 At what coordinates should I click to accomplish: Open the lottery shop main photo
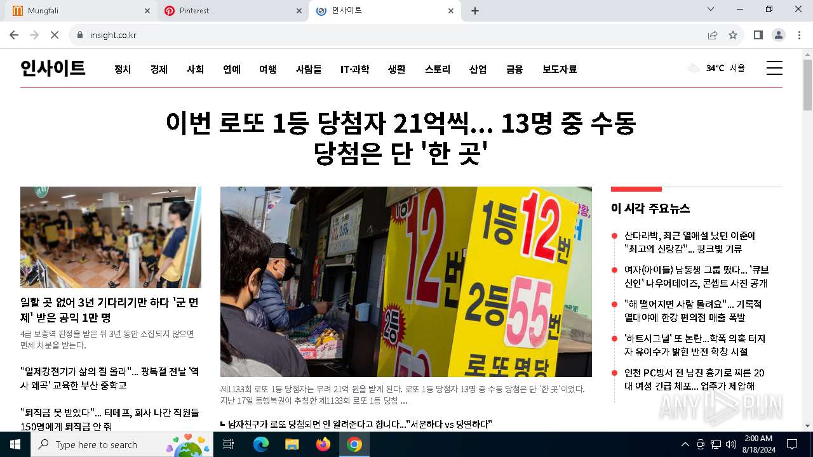pos(406,282)
